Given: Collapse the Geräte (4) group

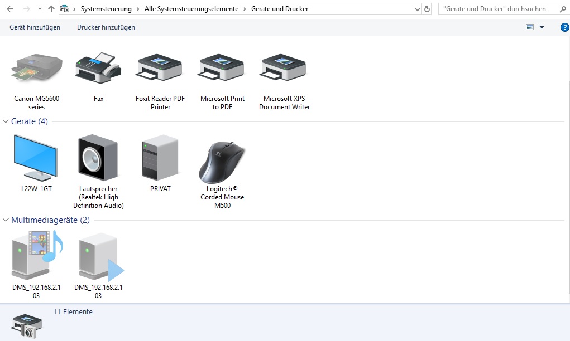Looking at the screenshot, I should [6, 121].
